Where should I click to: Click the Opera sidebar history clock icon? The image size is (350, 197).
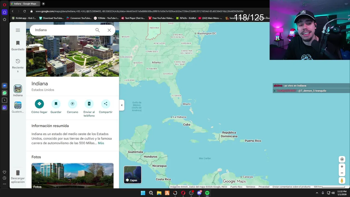coord(4,178)
